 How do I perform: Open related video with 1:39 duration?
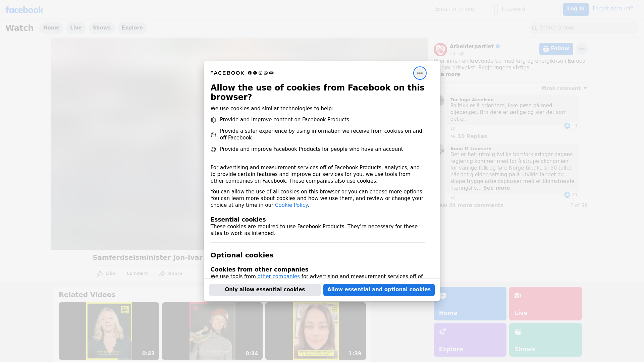coord(316,331)
